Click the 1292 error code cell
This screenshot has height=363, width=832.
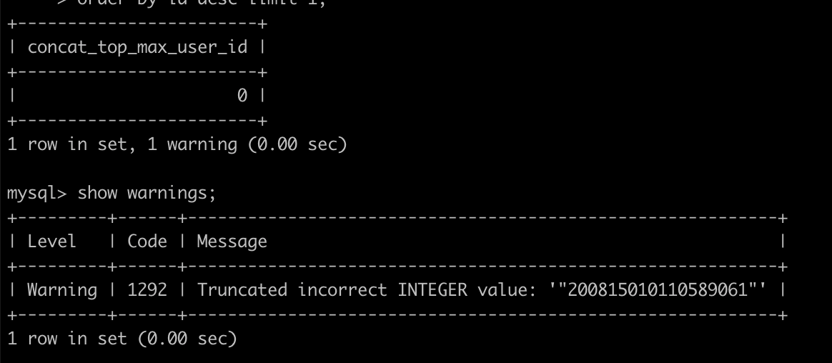[147, 290]
